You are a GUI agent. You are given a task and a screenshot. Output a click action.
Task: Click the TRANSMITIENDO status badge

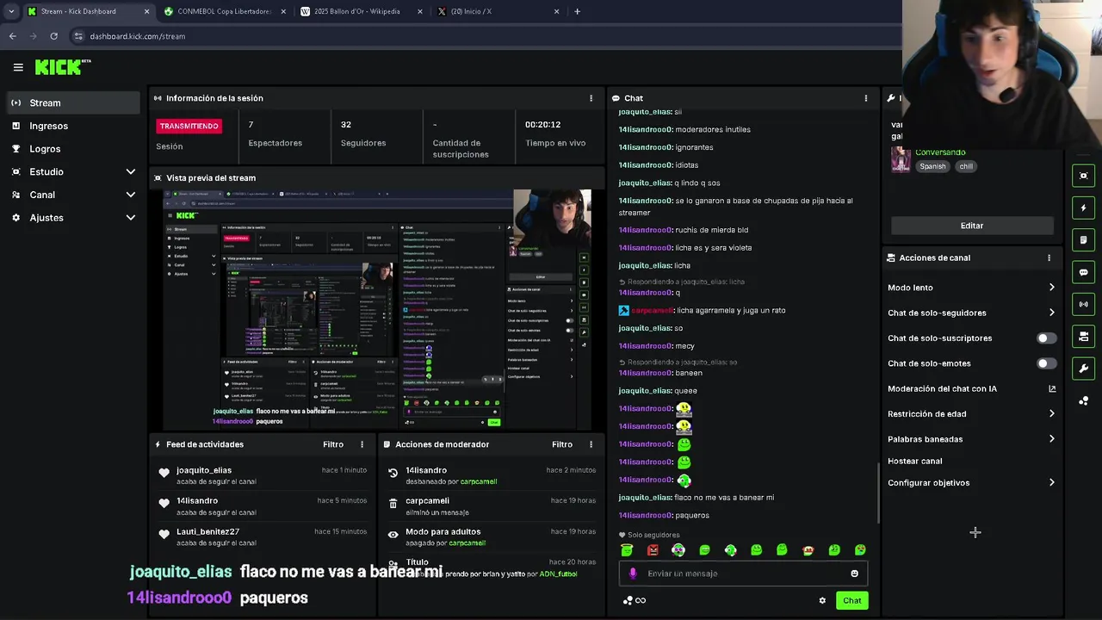pyautogui.click(x=189, y=126)
